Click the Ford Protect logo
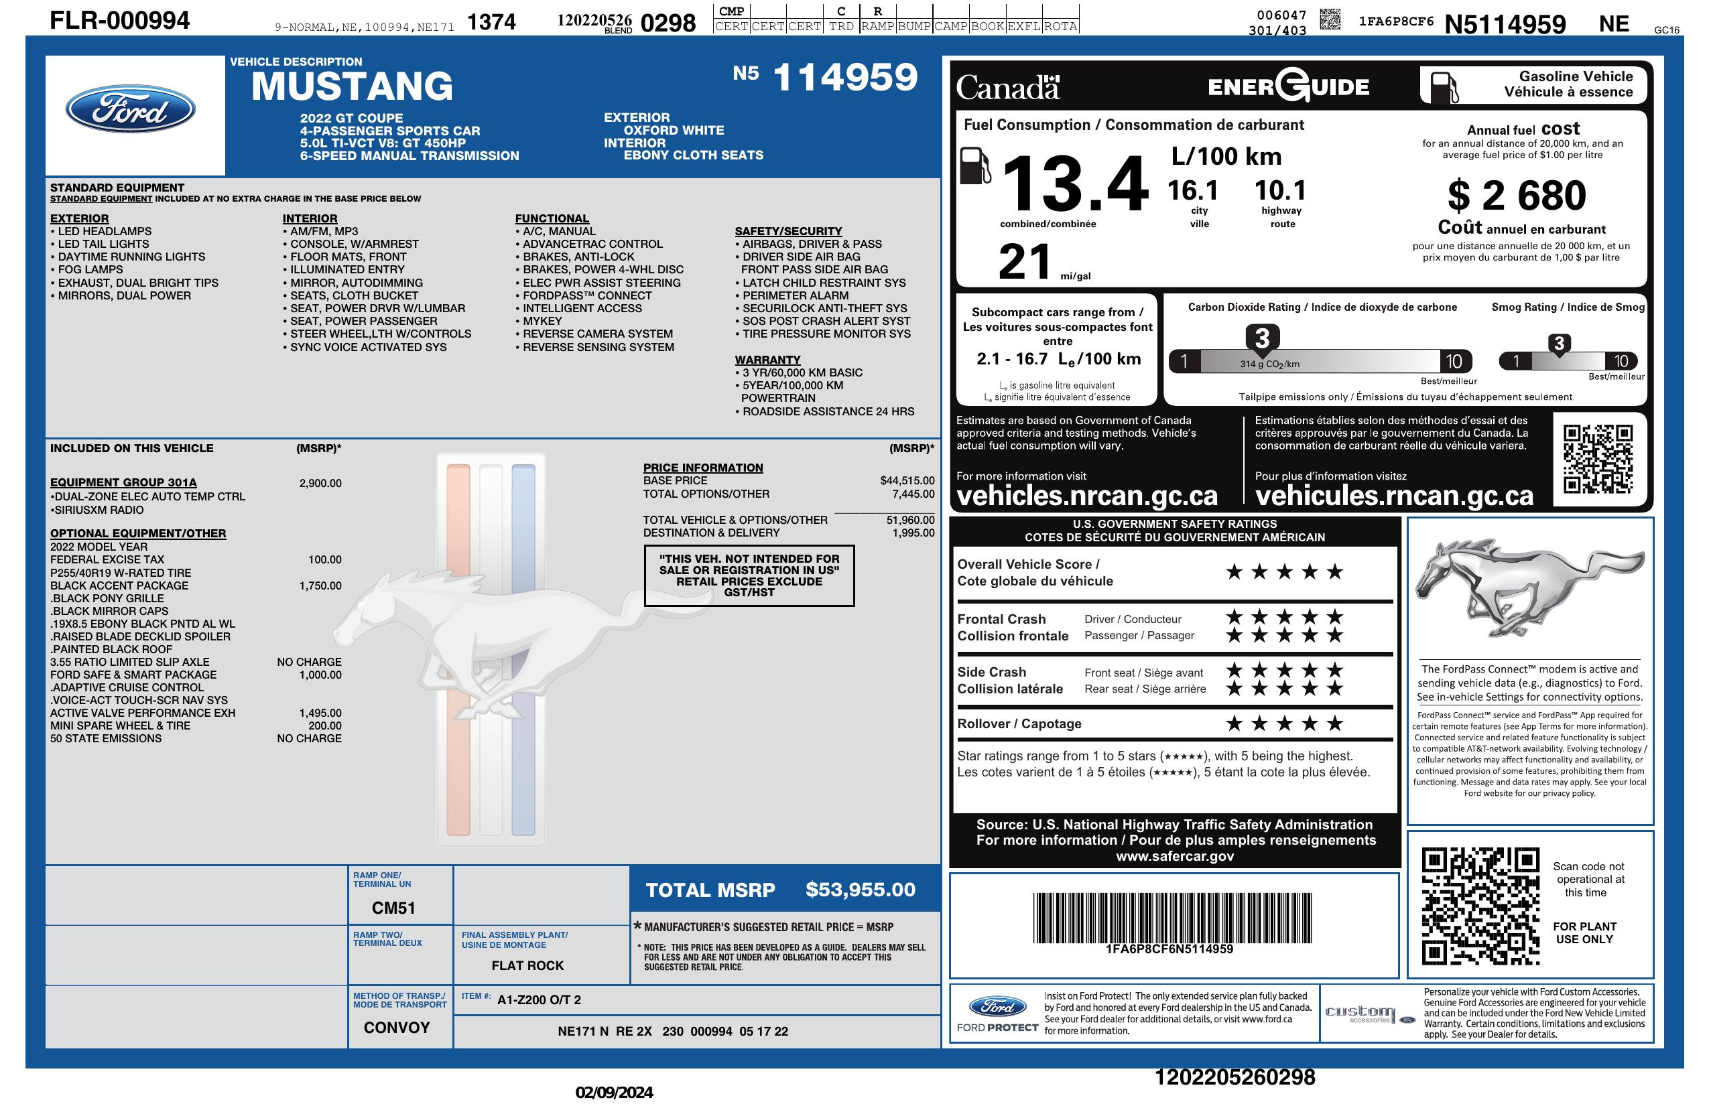The width and height of the screenshot is (1709, 1106). 997,1013
